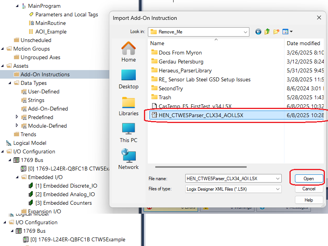Collapse the Motion Groups tree node
The width and height of the screenshot is (328, 246).
coord(2,49)
